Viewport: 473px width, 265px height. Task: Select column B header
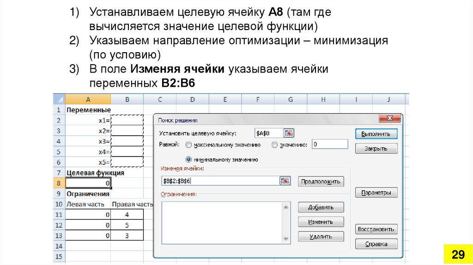point(127,99)
